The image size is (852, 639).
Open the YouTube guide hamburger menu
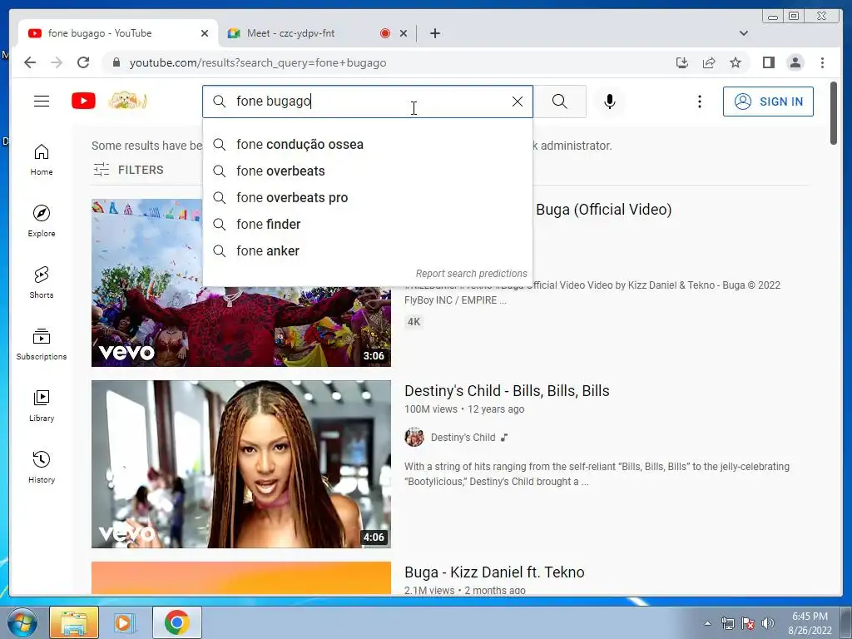[42, 101]
